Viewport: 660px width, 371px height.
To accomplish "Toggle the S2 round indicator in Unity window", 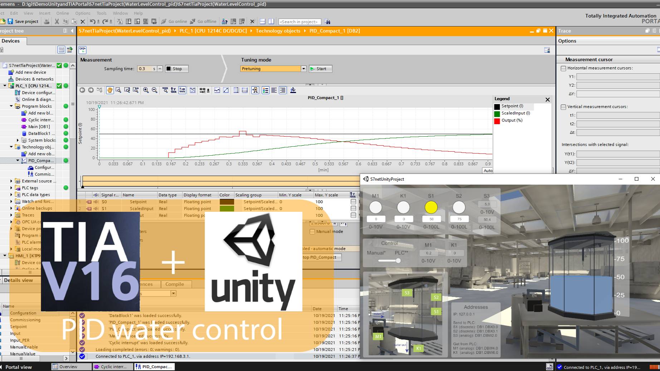I will point(459,207).
